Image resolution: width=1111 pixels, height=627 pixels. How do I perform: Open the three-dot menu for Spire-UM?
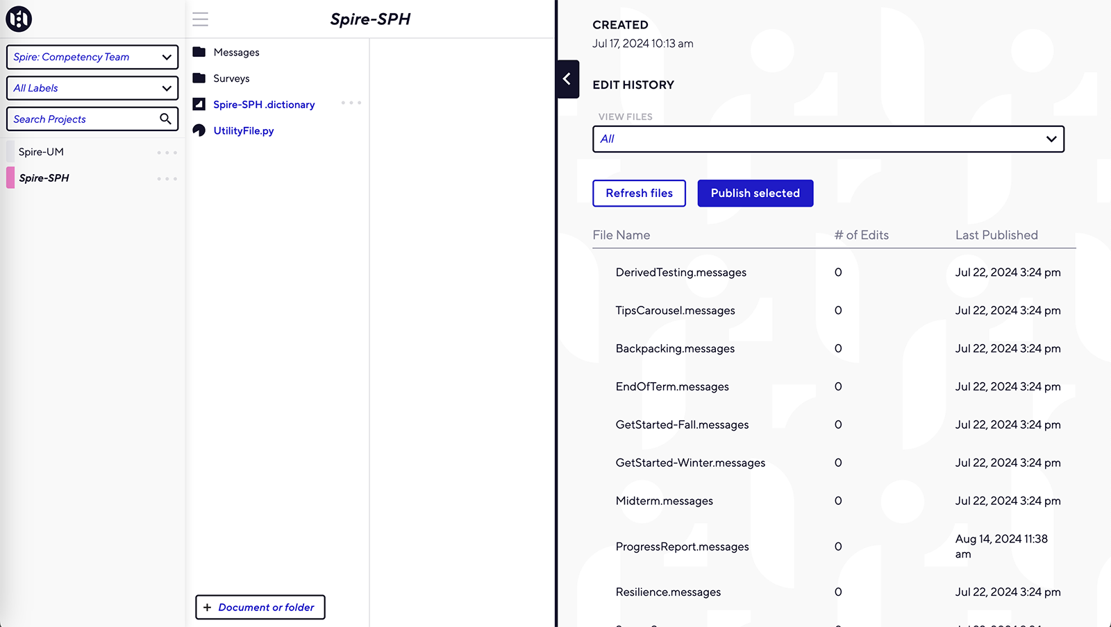[167, 153]
